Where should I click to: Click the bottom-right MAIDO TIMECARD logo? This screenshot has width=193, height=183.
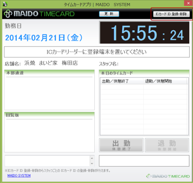point(168,176)
